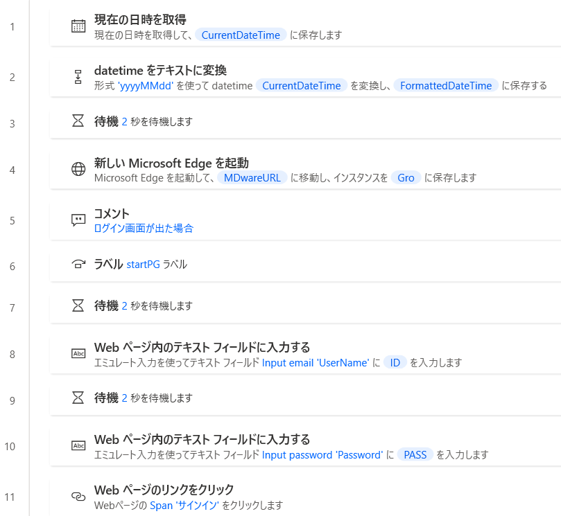Select step title 現在の日時を取得
This screenshot has width=561, height=516.
pos(140,19)
